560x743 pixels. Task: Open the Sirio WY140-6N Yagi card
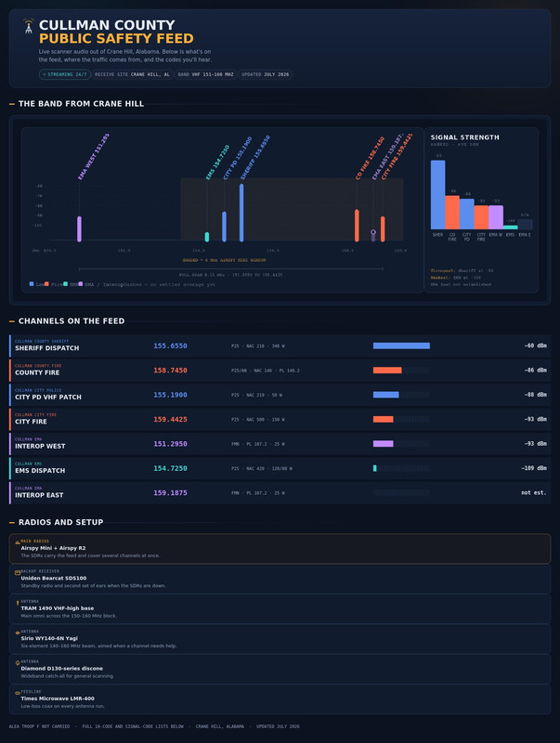click(x=280, y=639)
